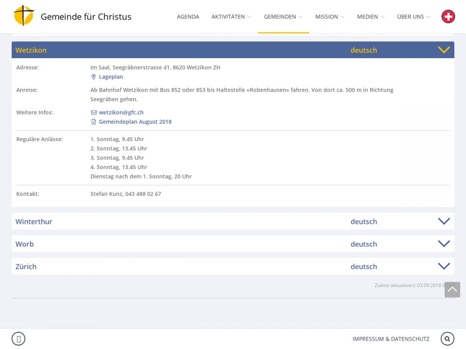The height and width of the screenshot is (349, 466).
Task: Expand the Winterthur section
Action: [444, 221]
